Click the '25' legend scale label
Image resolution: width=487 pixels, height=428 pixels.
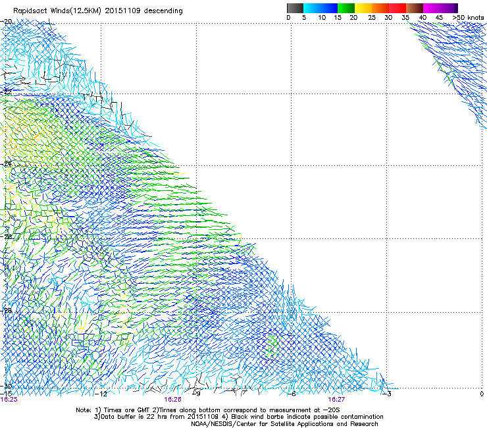371,18
